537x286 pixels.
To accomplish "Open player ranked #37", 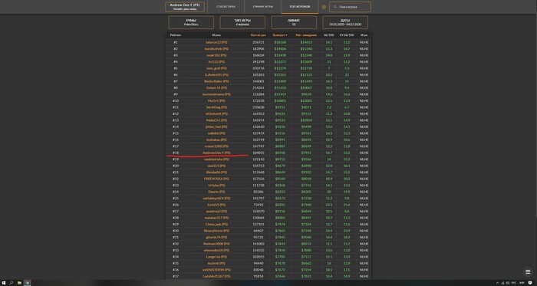I will (216, 276).
